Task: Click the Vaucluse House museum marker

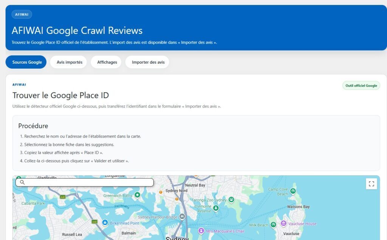Action: 283,223
